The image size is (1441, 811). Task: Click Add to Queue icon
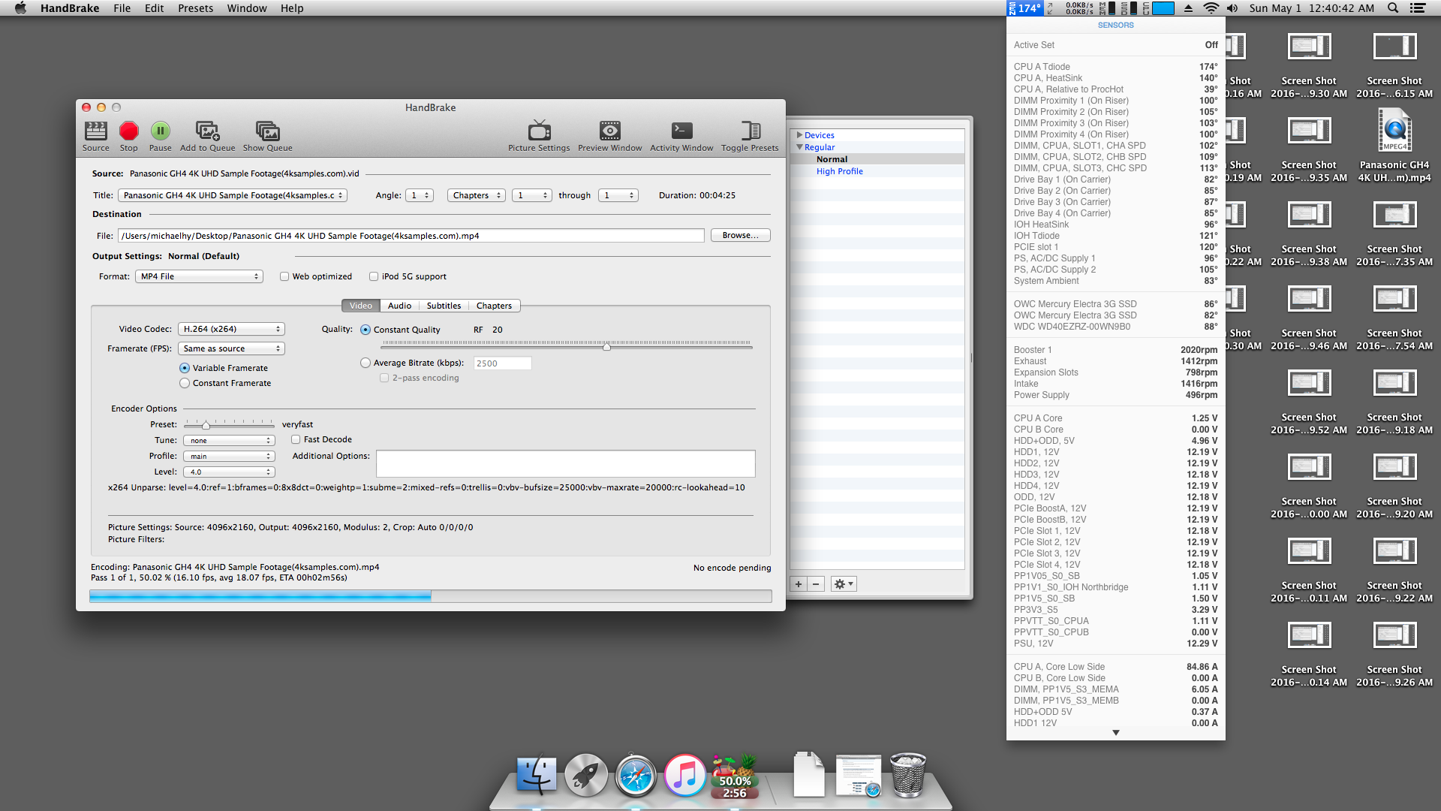[207, 136]
